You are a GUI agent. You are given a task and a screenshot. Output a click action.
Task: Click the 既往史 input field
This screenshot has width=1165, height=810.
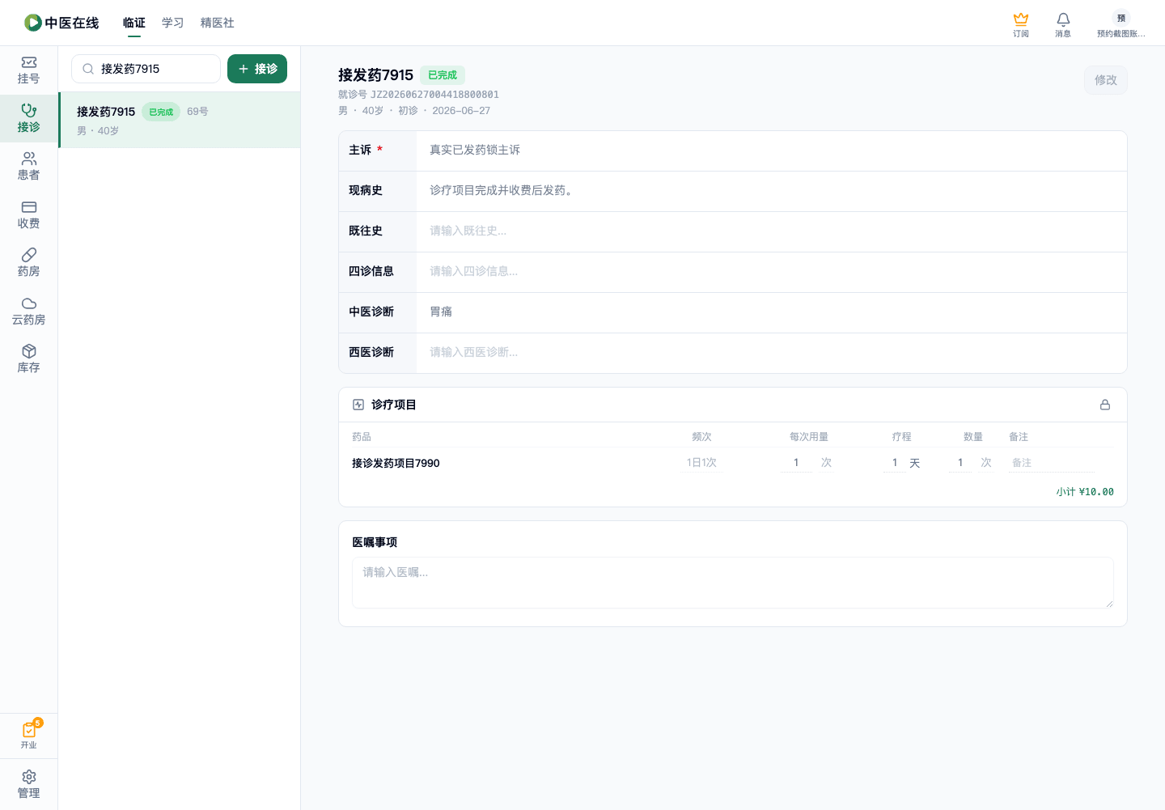[x=771, y=231]
